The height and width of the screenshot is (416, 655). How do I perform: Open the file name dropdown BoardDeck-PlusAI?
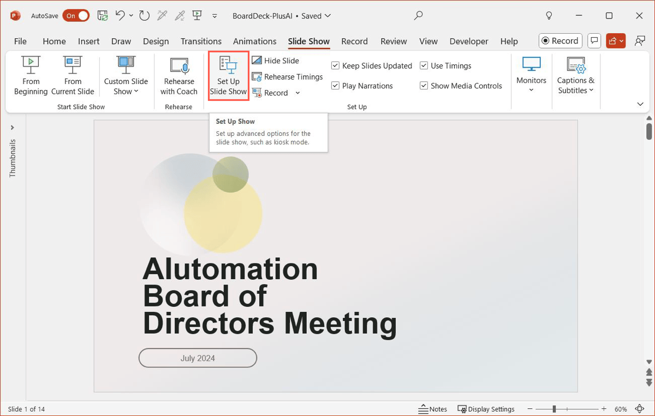[282, 16]
